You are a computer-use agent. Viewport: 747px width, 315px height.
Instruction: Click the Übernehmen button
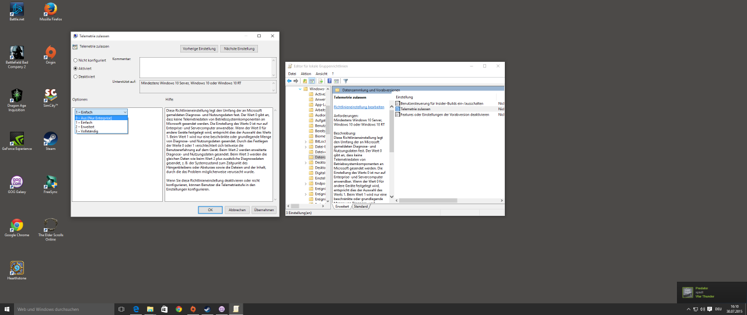[x=264, y=210]
